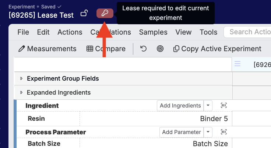Click the Ingredient section header
Screen dimensions: 271x148
pos(42,106)
